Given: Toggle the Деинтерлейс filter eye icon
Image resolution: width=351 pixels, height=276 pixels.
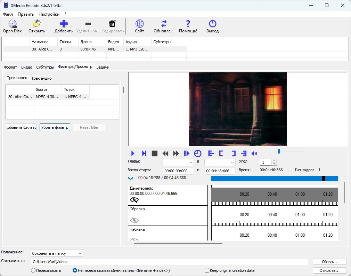Looking at the screenshot, I should point(134,200).
